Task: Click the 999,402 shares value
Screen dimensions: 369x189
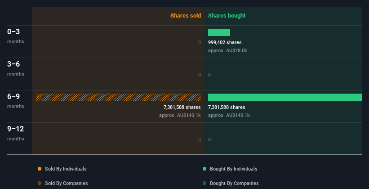Action: [225, 42]
